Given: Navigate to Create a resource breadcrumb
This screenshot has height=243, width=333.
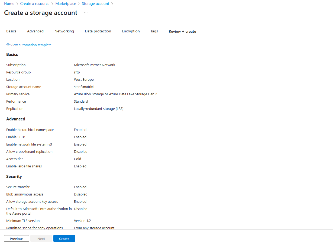Looking at the screenshot, I should (35, 4).
